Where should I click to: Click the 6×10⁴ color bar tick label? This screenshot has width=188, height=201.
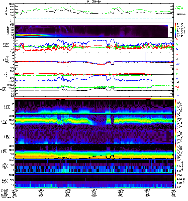pos(179,24)
